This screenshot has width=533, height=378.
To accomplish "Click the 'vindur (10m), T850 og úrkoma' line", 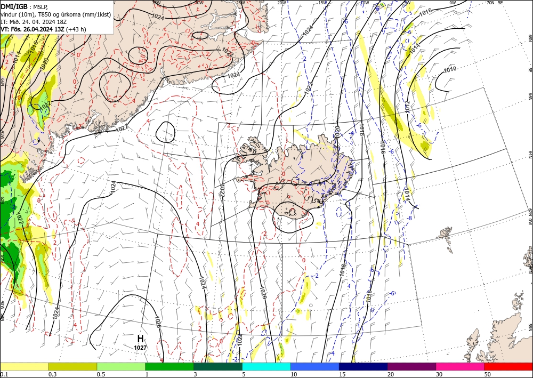I will click(x=56, y=14).
